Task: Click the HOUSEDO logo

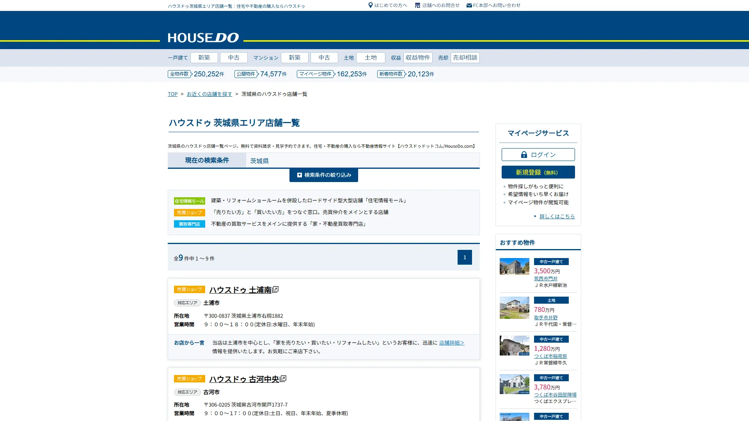Action: click(203, 38)
